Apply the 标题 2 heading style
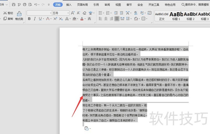The height and width of the screenshot is (134, 210). point(191,16)
